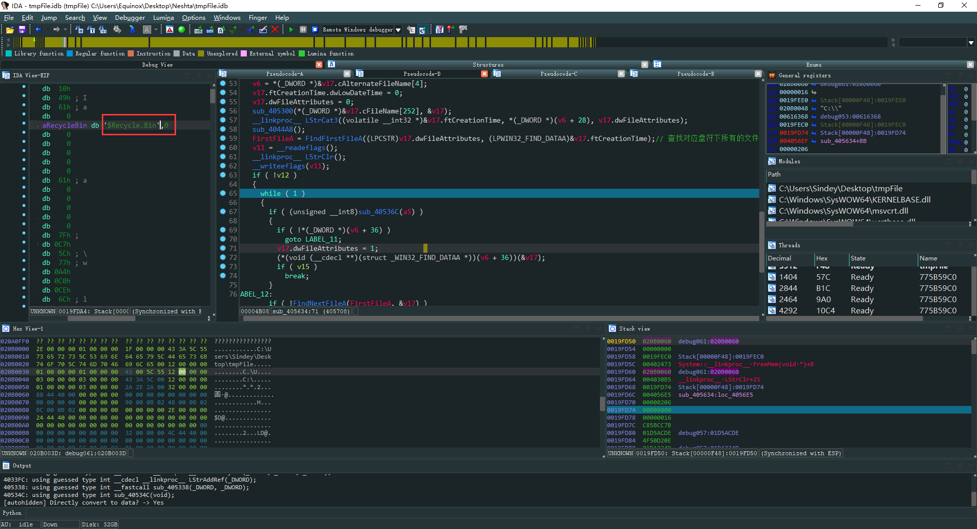Click the blue star plus toolbar icon
The image size is (977, 529).
[x=251, y=30]
